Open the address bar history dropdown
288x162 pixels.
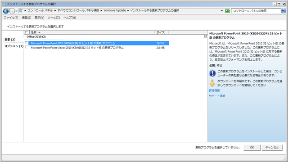point(222,11)
